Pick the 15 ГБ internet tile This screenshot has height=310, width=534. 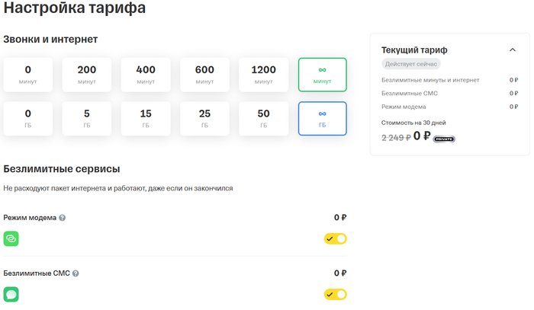[146, 118]
